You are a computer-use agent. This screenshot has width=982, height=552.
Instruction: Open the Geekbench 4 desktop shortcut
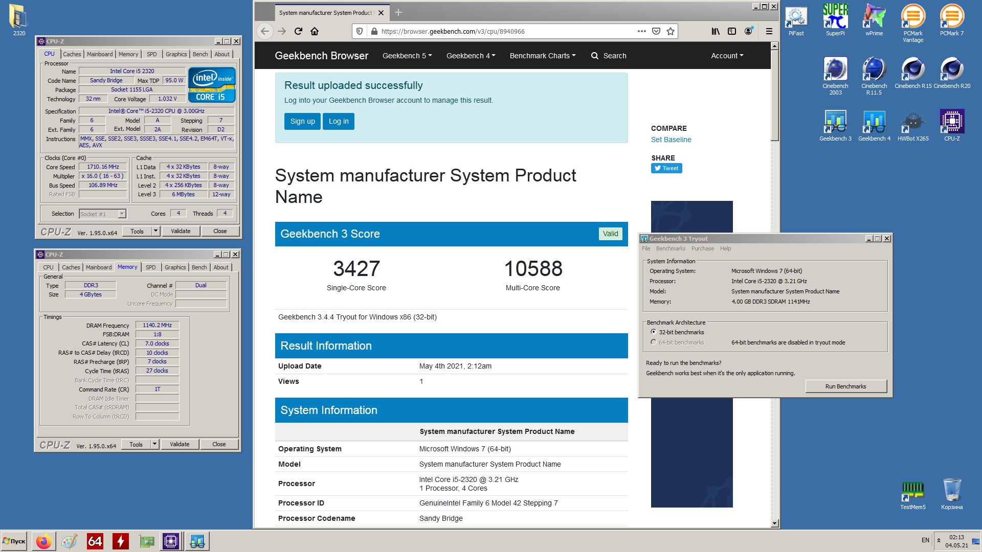(874, 125)
